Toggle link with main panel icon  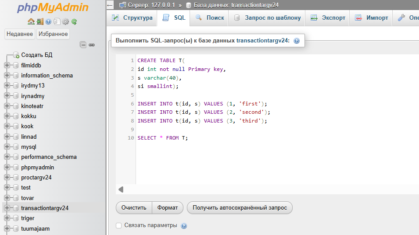[92, 45]
